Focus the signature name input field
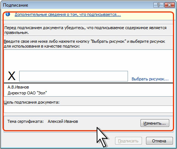Viewport: 177px width, 149px height. (73, 76)
